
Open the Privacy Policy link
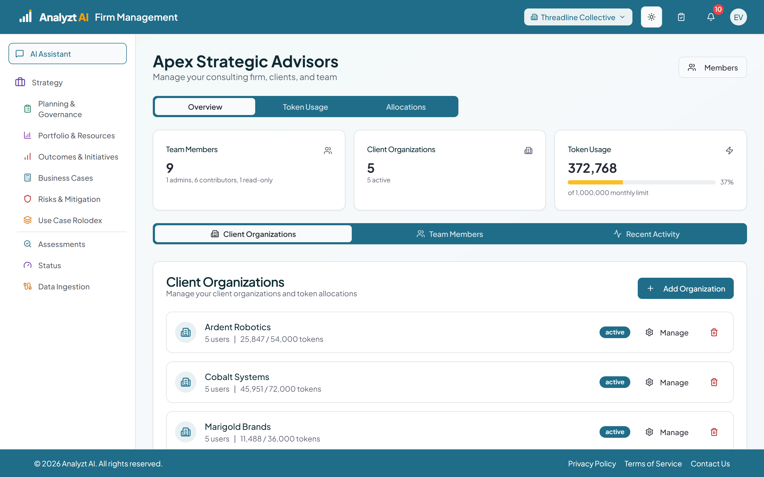tap(592, 463)
